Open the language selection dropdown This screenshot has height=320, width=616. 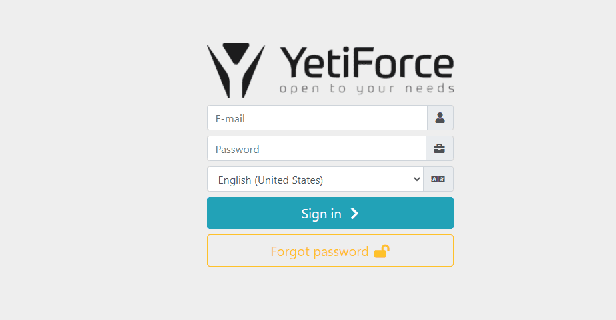pos(315,180)
